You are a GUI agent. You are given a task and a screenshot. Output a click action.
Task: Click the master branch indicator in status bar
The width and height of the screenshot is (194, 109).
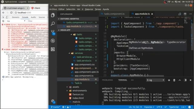(x=55, y=107)
